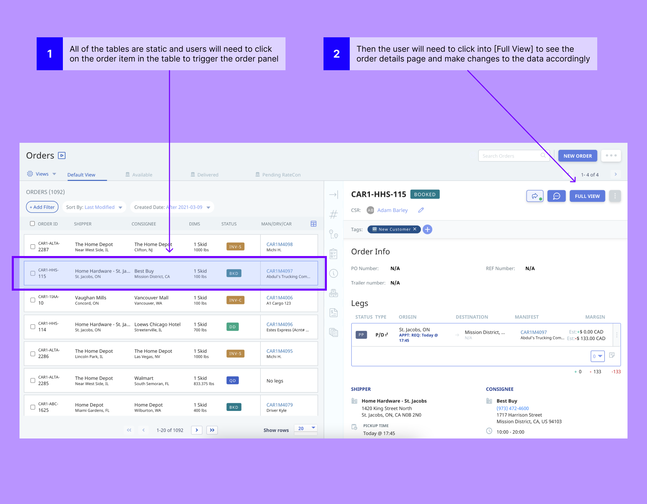Image resolution: width=647 pixels, height=504 pixels.
Task: Select the CAR1-HHS-114 order checkbox
Action: coord(33,327)
